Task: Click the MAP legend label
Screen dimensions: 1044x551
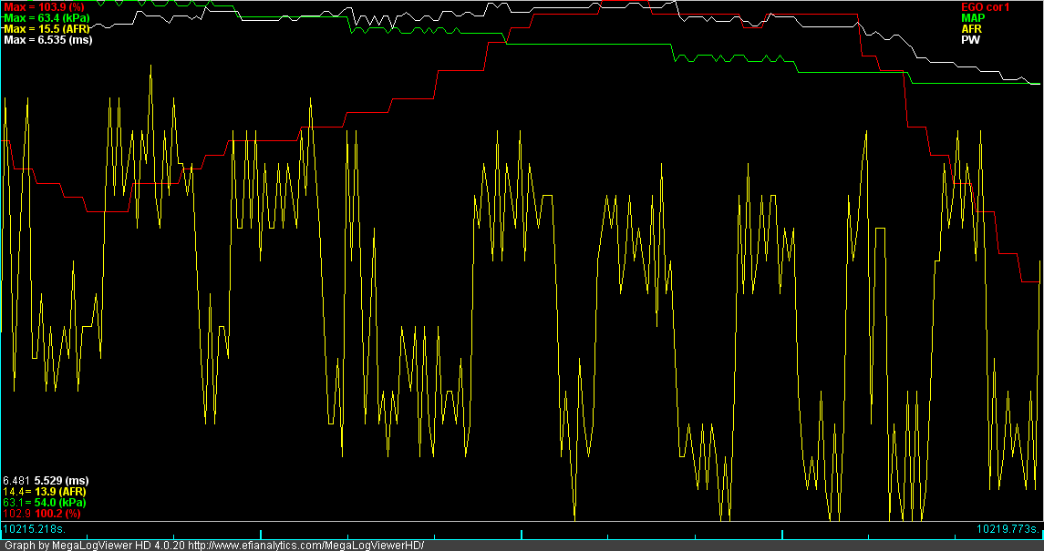Action: [972, 18]
